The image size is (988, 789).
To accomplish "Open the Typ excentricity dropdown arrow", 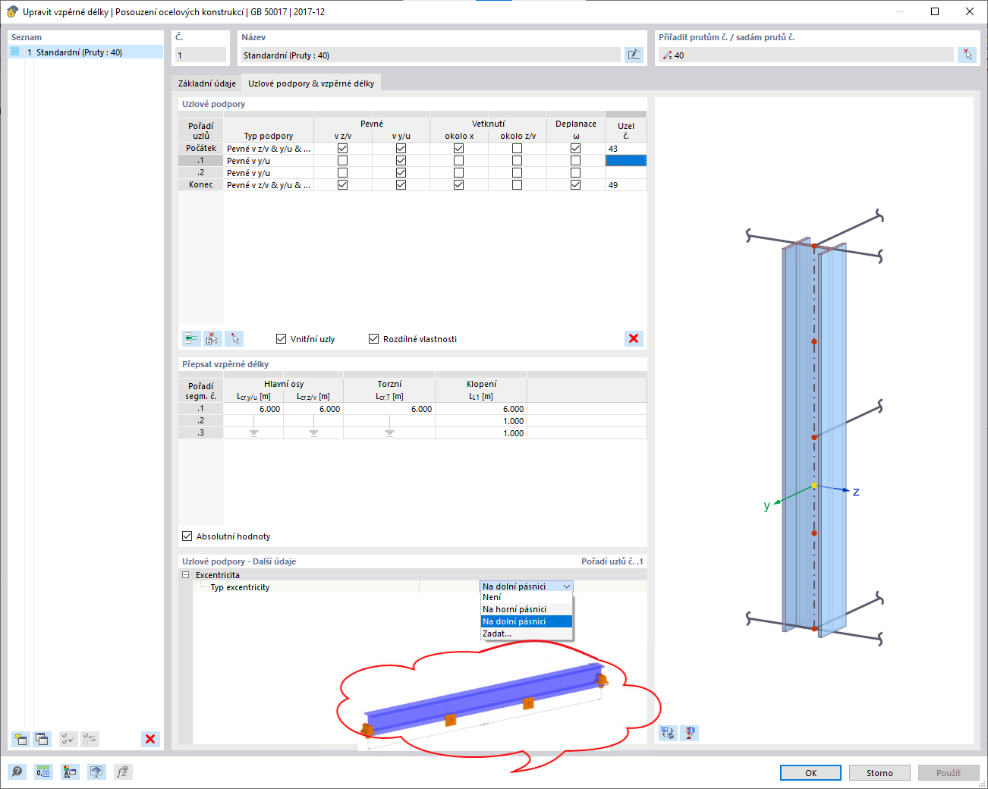I will 567,586.
